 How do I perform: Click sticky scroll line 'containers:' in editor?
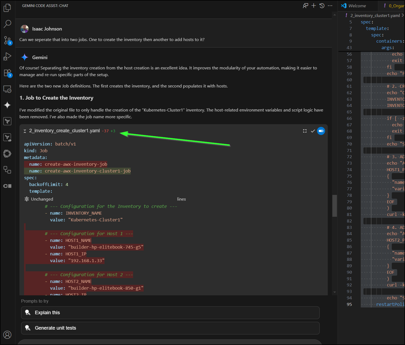tap(390, 41)
